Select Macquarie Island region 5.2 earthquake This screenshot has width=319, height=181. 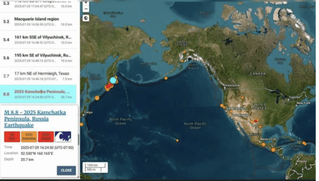38,21
